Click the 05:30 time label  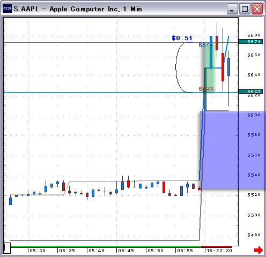click(38, 251)
